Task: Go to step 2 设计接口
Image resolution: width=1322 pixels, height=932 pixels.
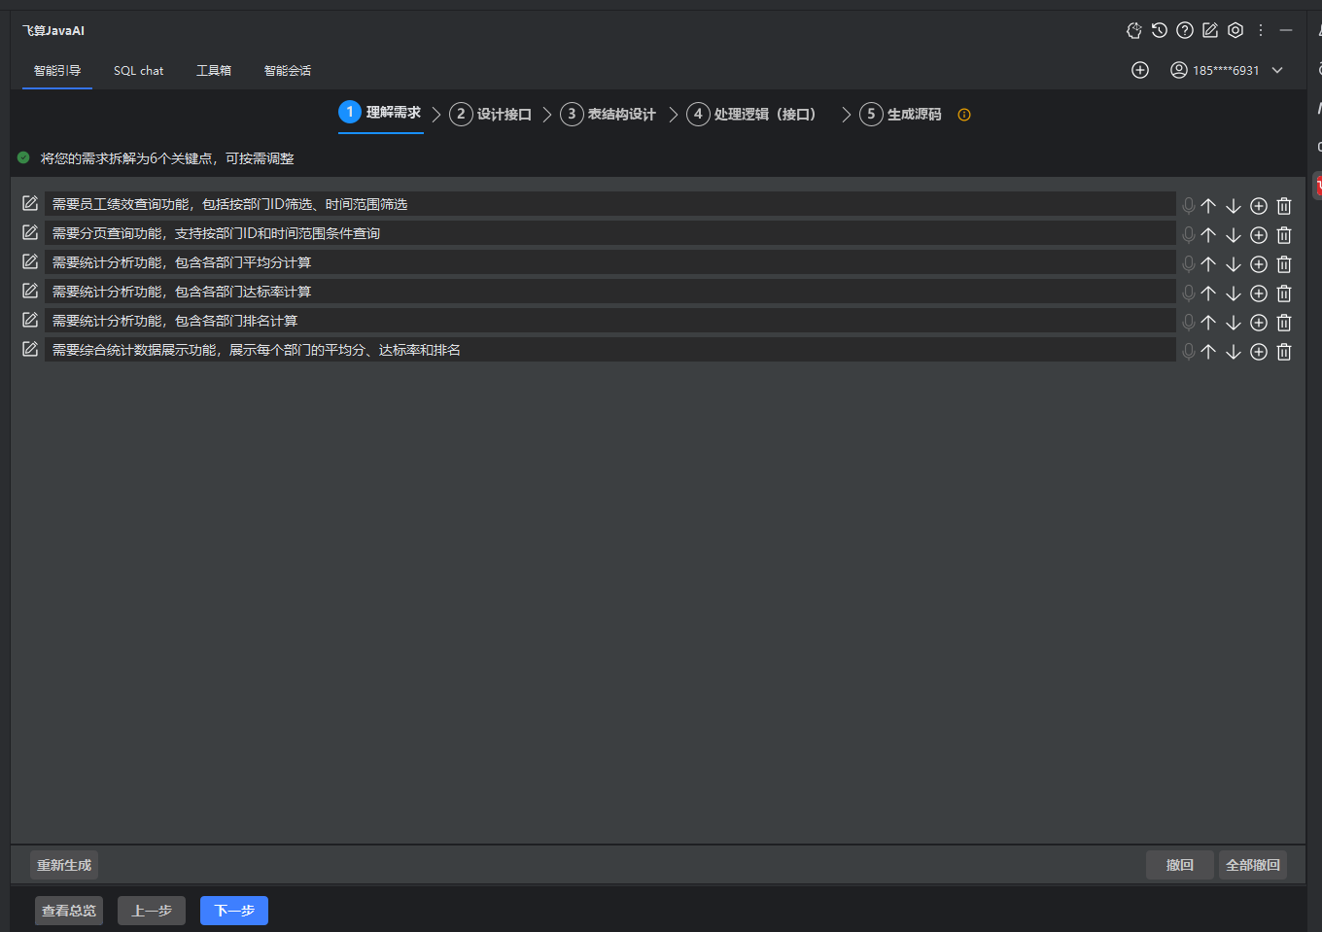Action: [491, 115]
